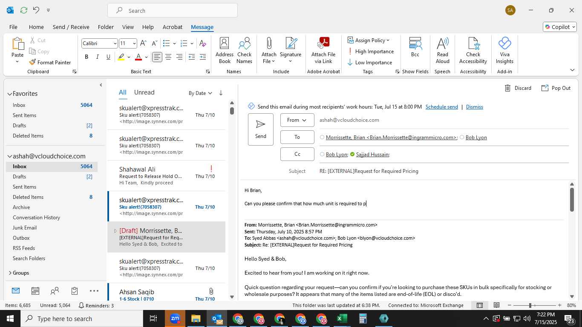Open the font size dropdown
Image resolution: width=582 pixels, height=327 pixels.
coord(134,43)
